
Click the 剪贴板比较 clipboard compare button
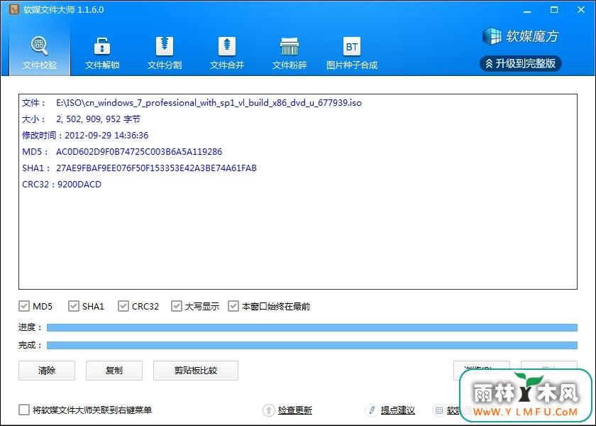click(196, 371)
